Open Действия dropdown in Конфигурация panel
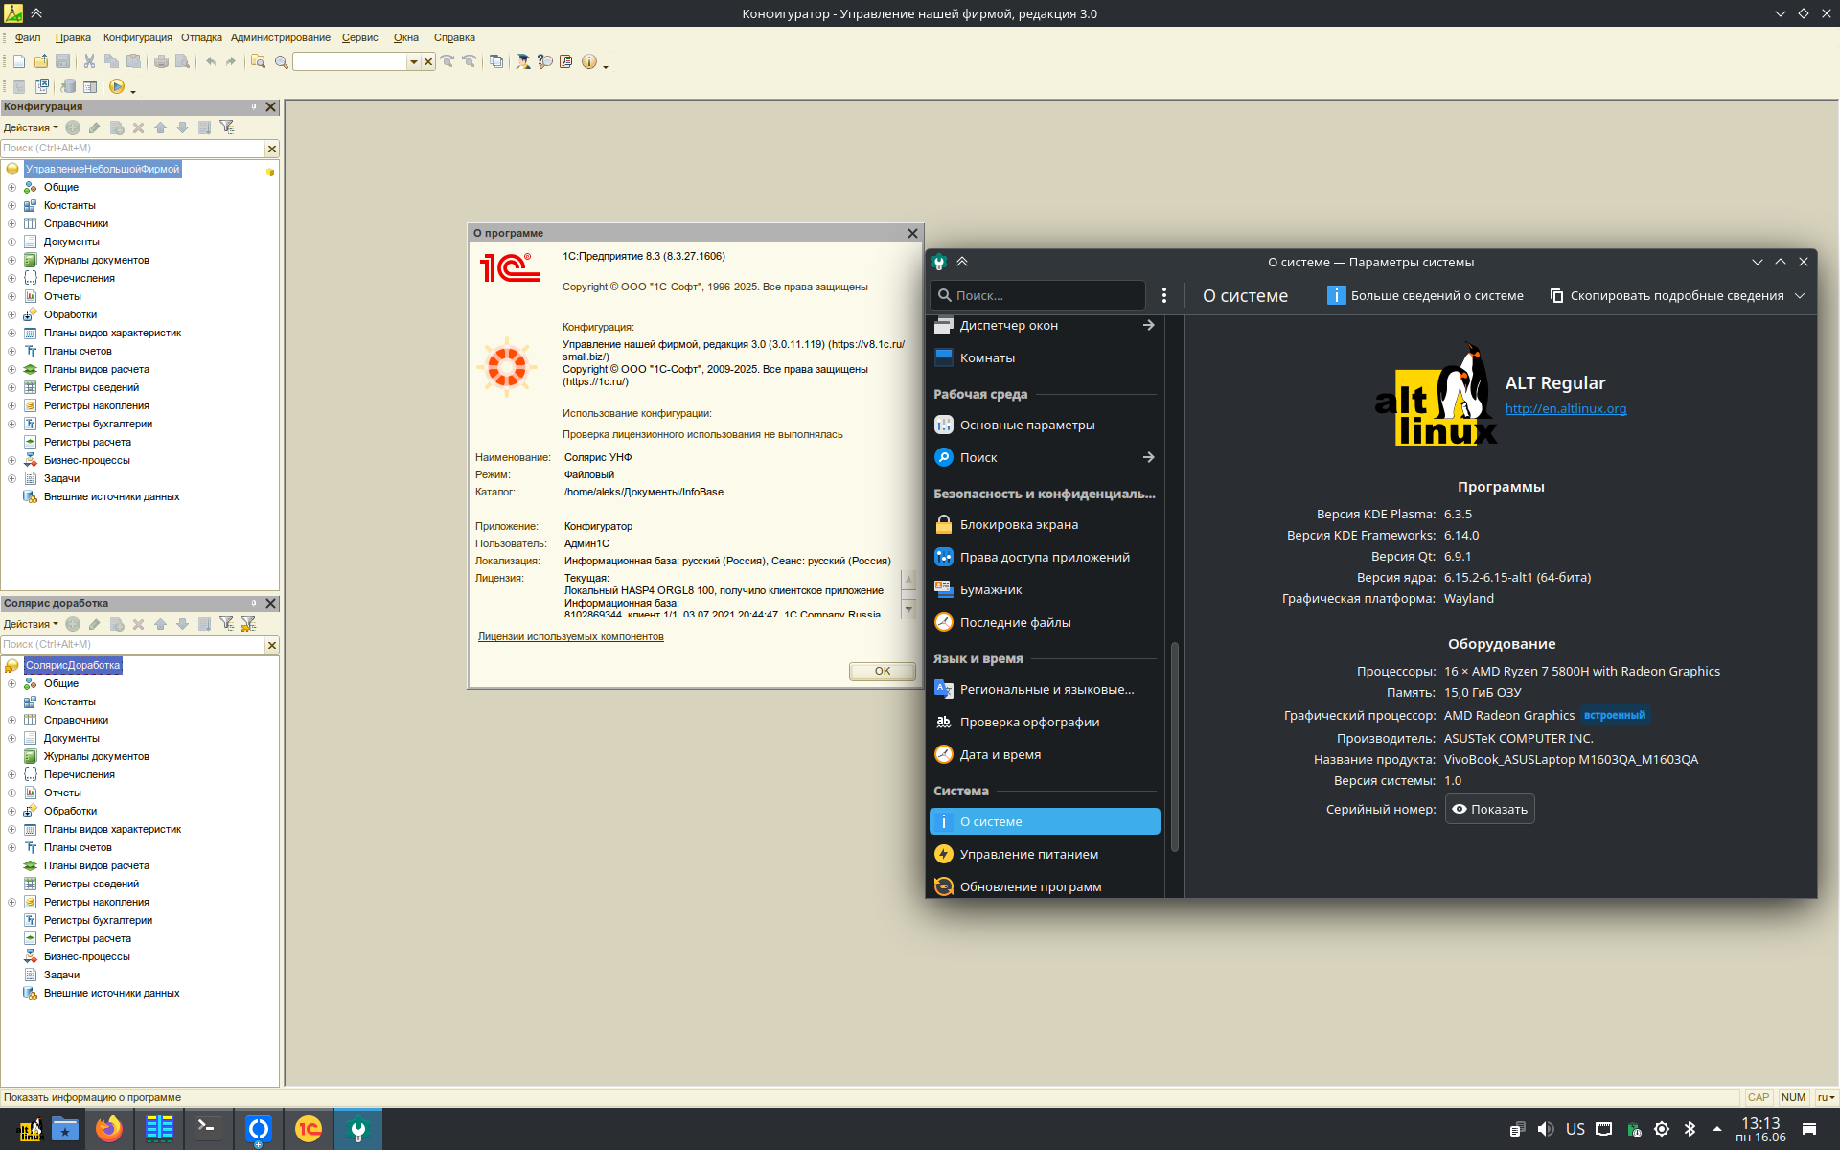The width and height of the screenshot is (1840, 1150). coord(31,127)
